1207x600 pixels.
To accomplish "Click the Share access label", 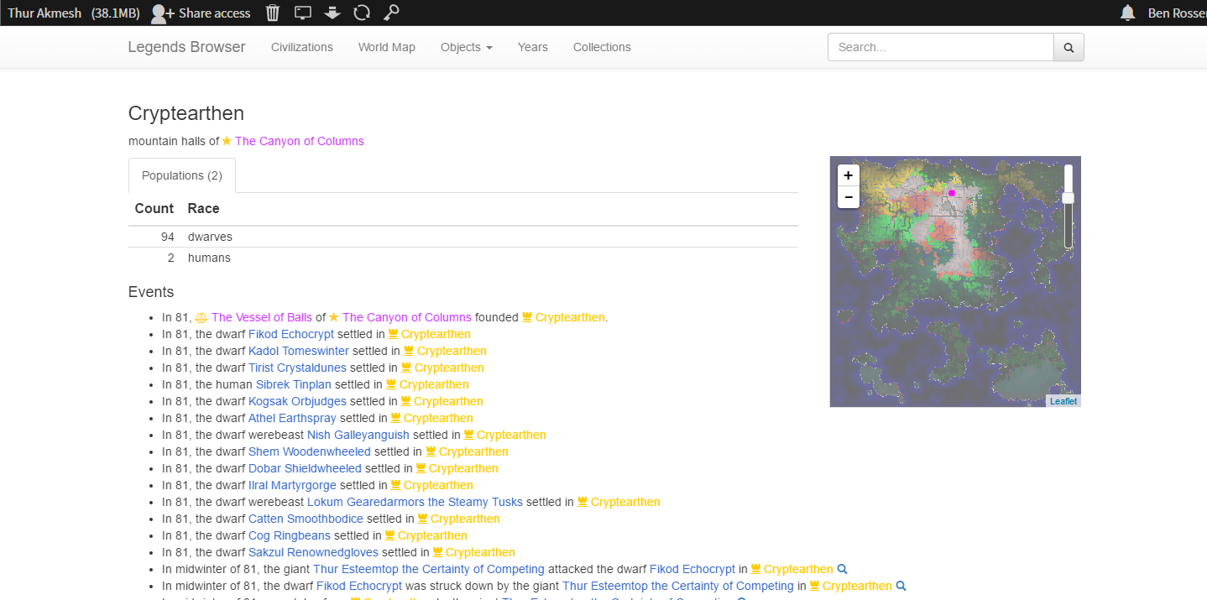I will [215, 13].
